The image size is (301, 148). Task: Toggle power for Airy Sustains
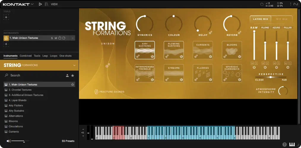coord(152,57)
